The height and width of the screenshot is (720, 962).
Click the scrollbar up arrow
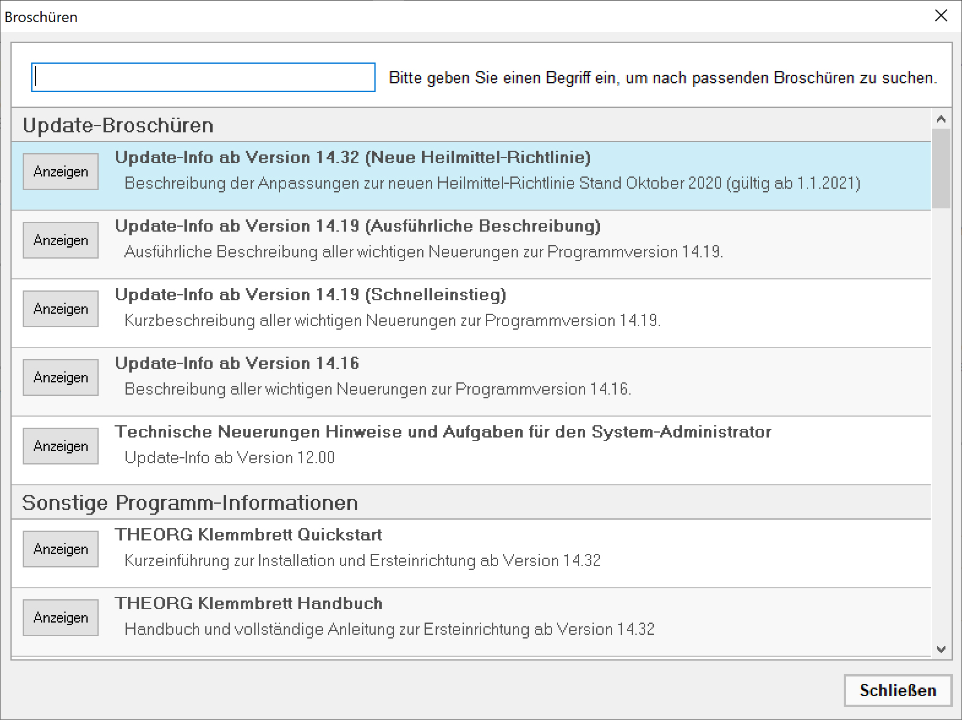(x=941, y=119)
